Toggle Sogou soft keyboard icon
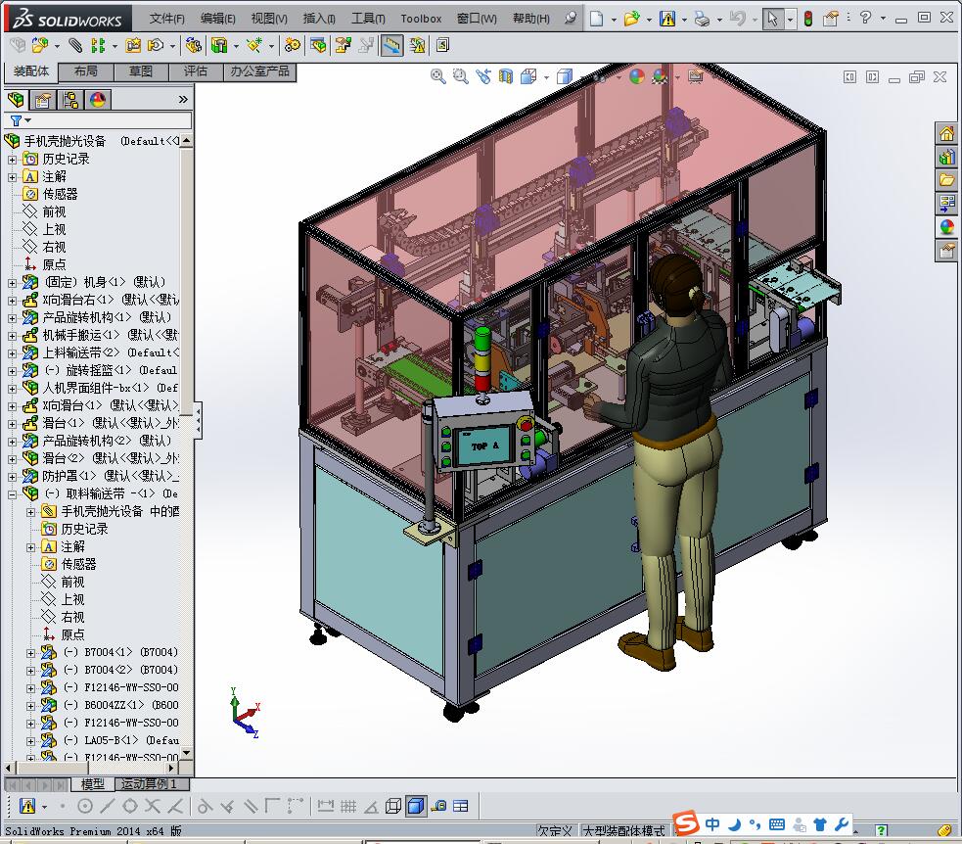The width and height of the screenshot is (962, 844). pos(776,824)
